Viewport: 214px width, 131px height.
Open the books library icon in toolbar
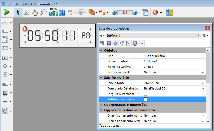169,12
